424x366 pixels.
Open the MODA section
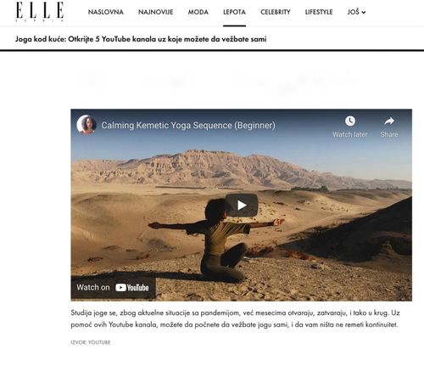(x=198, y=12)
